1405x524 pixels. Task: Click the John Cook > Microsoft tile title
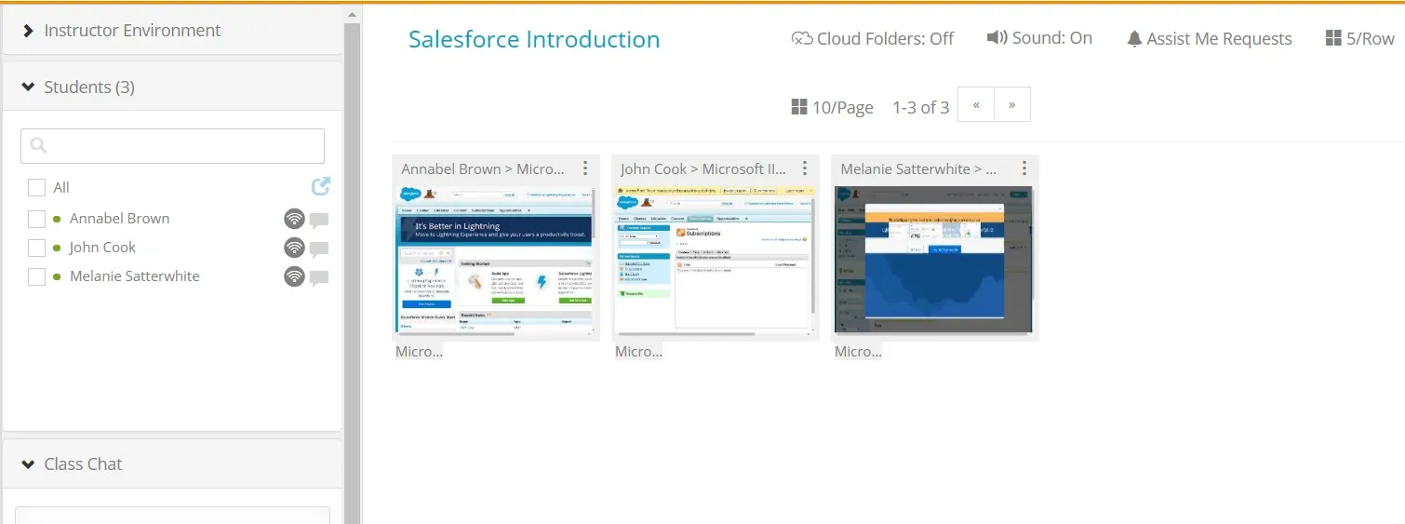pyautogui.click(x=703, y=169)
